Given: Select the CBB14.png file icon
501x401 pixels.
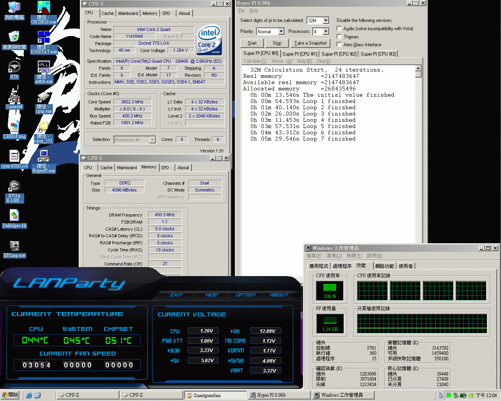Looking at the screenshot, I should tap(14, 130).
